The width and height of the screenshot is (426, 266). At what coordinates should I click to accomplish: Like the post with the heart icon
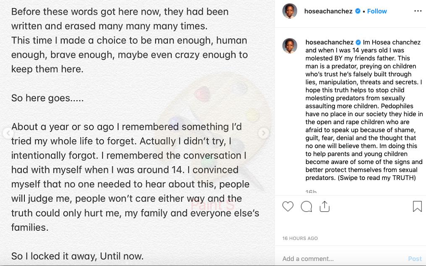click(x=288, y=206)
